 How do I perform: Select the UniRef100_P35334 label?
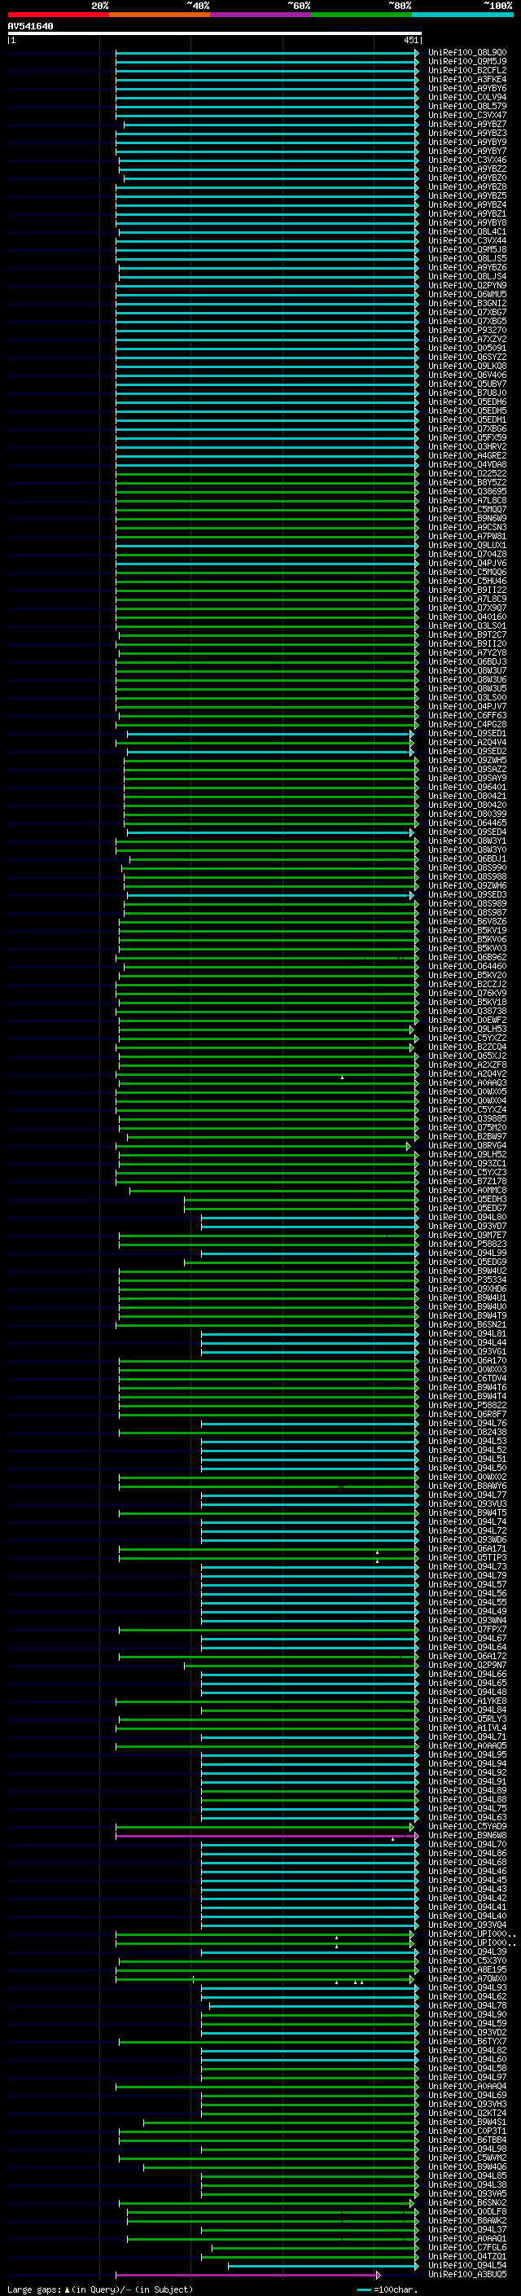point(467,1280)
